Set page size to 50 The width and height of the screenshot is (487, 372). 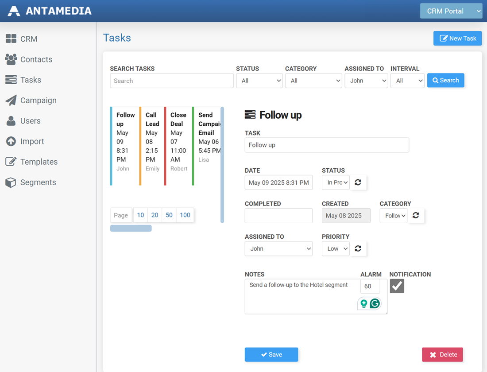[169, 215]
